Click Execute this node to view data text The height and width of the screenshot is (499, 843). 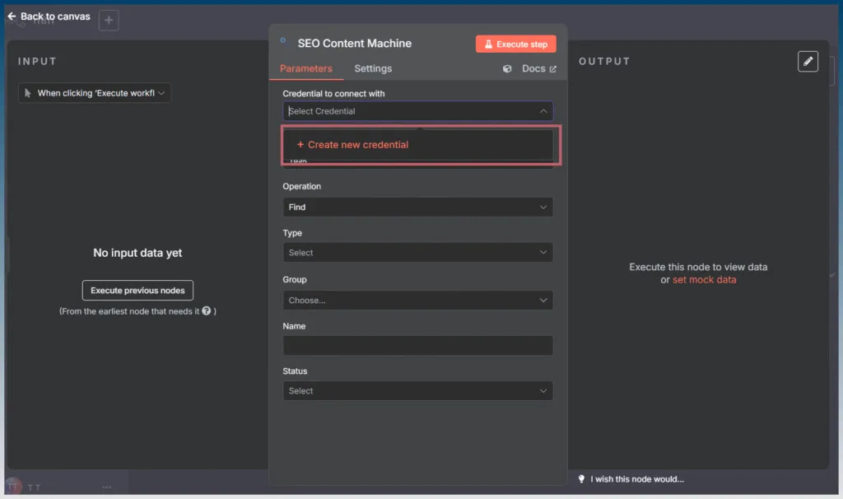698,267
